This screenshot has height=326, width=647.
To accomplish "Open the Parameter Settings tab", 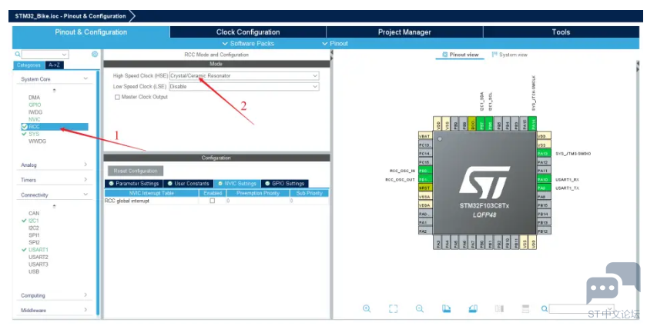I will (134, 184).
